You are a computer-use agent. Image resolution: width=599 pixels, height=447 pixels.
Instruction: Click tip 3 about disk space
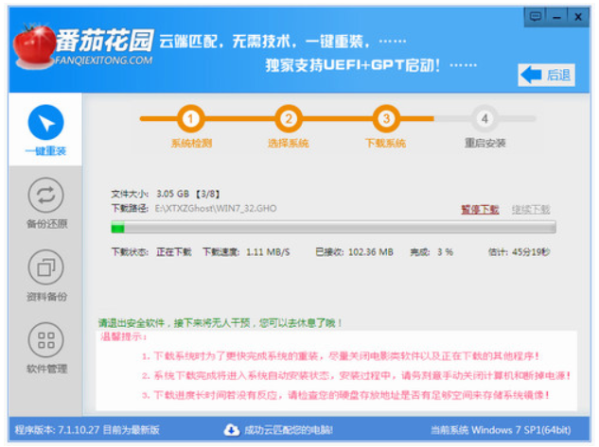[345, 395]
